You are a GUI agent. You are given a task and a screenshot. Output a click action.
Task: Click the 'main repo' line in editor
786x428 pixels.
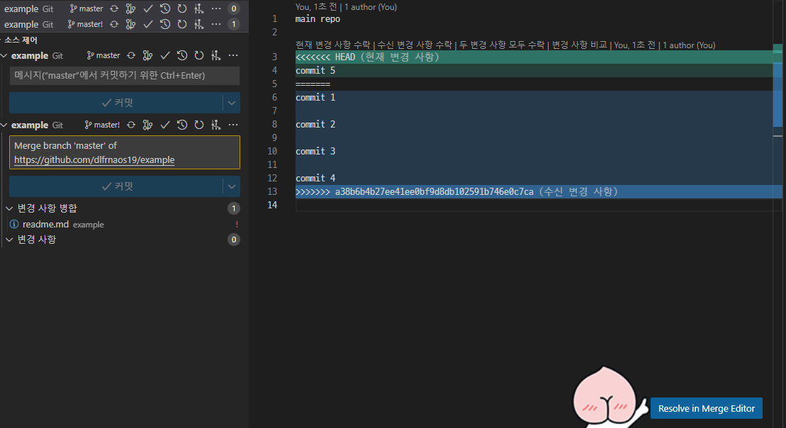(x=318, y=19)
